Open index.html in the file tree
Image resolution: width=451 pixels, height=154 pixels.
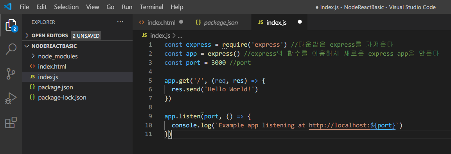52,67
